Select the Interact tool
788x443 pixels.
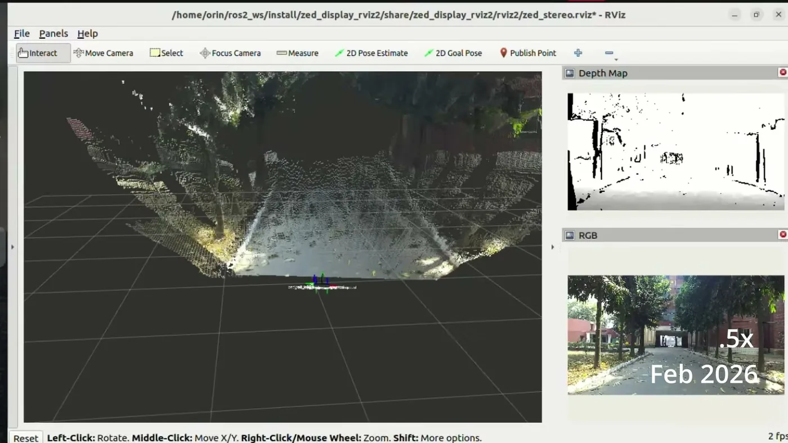click(43, 53)
